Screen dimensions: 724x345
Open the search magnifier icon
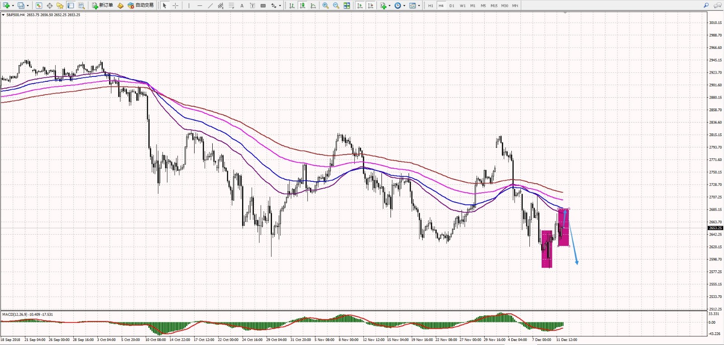click(x=706, y=5)
